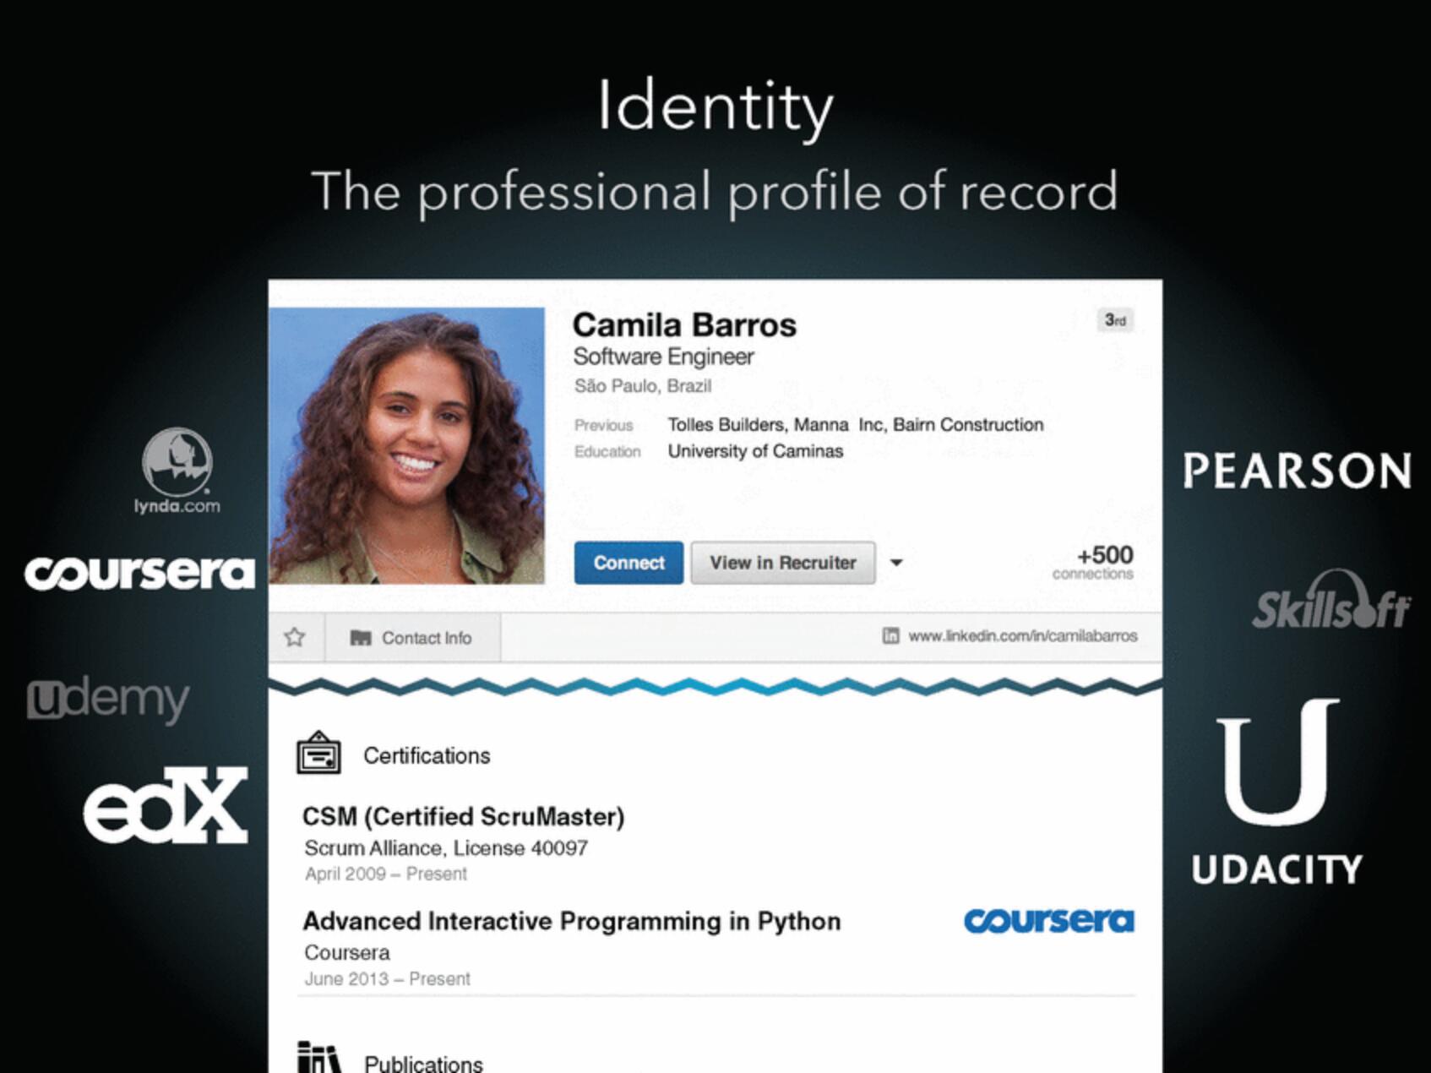Click the Pearson logo
Viewport: 1431px width, 1073px height.
pyautogui.click(x=1297, y=471)
